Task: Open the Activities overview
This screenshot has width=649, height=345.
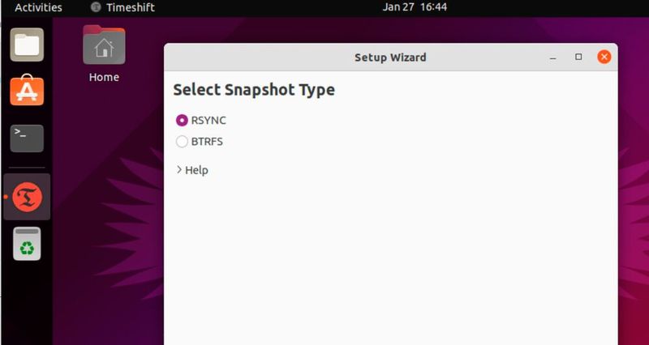Action: click(38, 7)
